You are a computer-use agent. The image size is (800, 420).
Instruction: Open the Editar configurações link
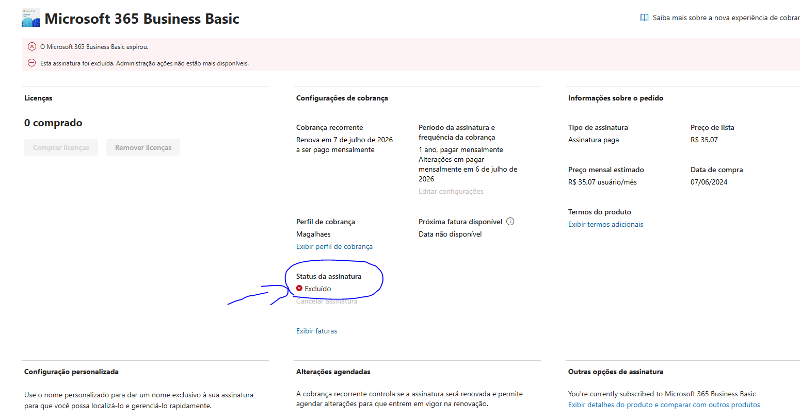(451, 191)
